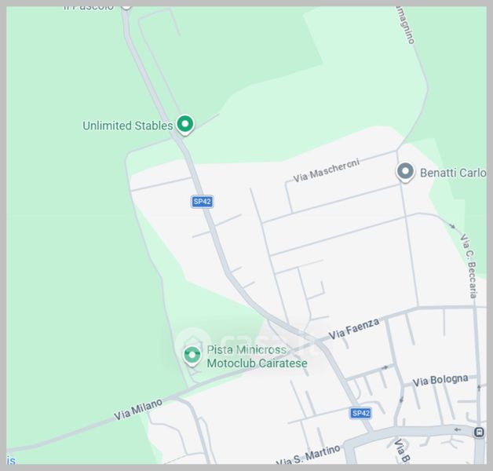Screen dimensions: 493x471
Task: Click the Via Milano street label
Action: [138, 409]
